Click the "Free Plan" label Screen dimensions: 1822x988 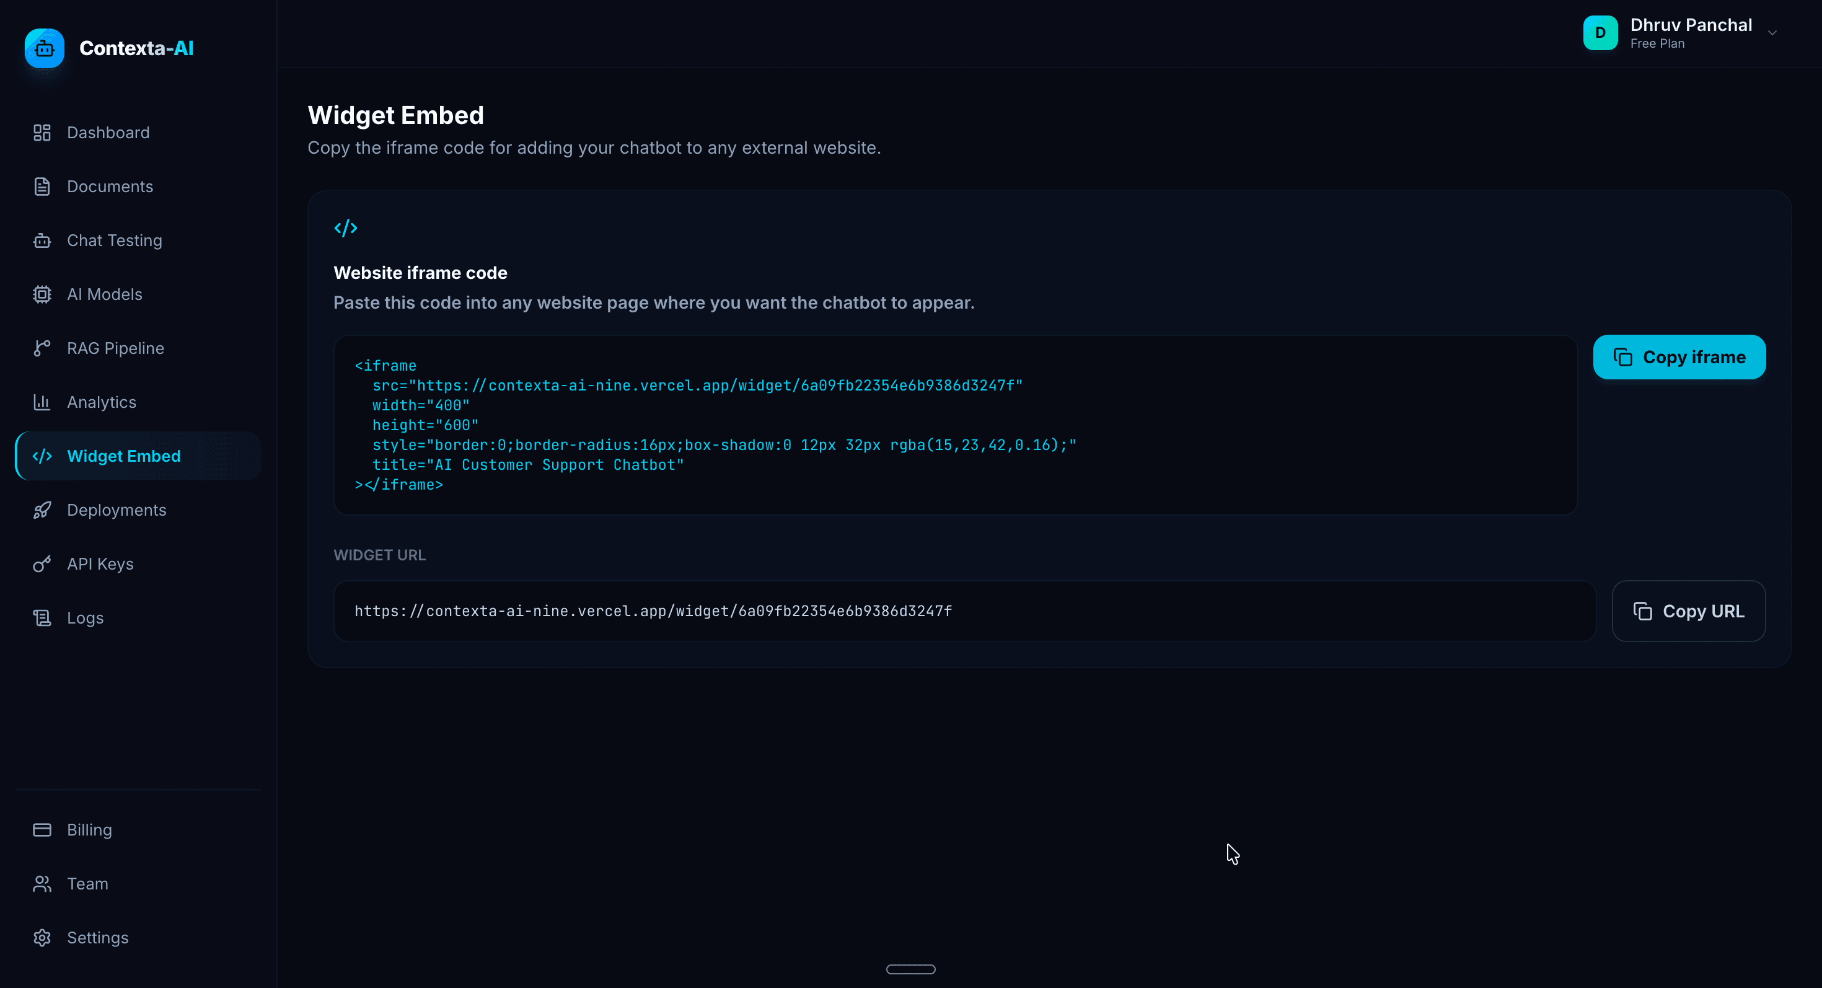pyautogui.click(x=1657, y=44)
